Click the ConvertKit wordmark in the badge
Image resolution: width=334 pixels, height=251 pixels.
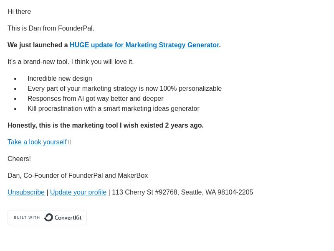coord(68,218)
